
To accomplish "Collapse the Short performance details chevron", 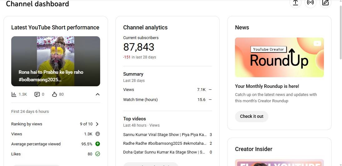I will coord(98,94).
